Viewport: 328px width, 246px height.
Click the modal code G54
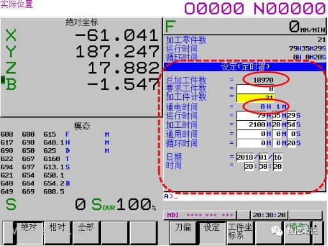point(28,175)
